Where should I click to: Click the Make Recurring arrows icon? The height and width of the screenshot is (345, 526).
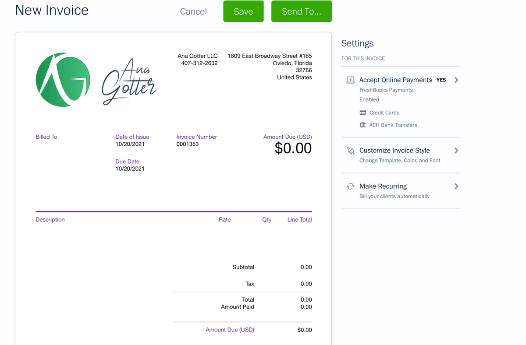coord(350,187)
